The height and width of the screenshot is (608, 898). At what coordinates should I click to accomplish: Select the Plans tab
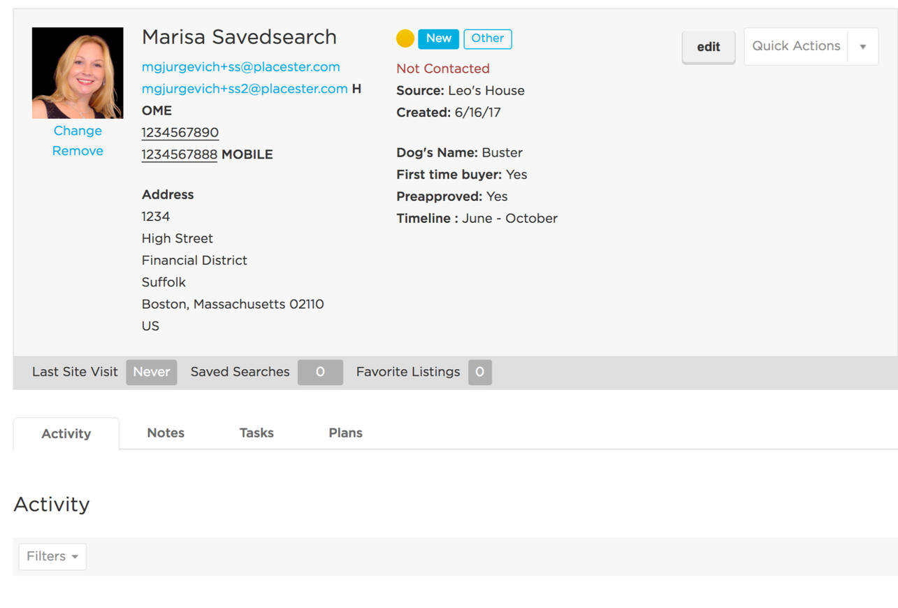[x=345, y=433]
